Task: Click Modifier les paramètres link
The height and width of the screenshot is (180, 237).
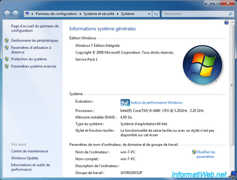Action: point(205,154)
